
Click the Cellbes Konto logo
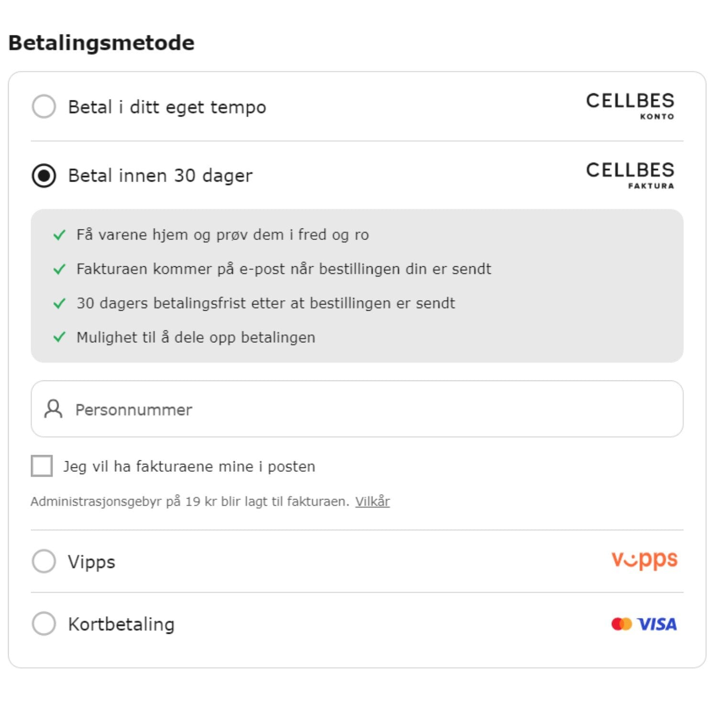click(630, 106)
